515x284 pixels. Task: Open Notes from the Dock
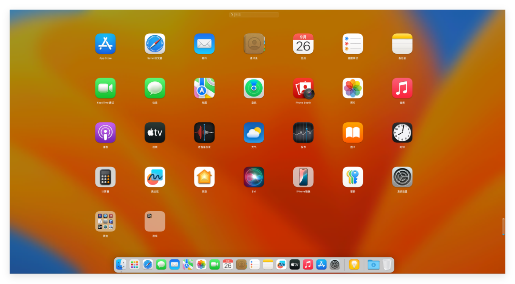(268, 264)
